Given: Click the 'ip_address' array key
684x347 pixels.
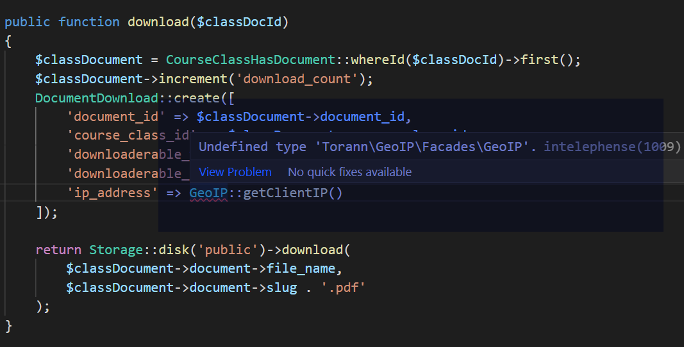Looking at the screenshot, I should click(112, 193).
